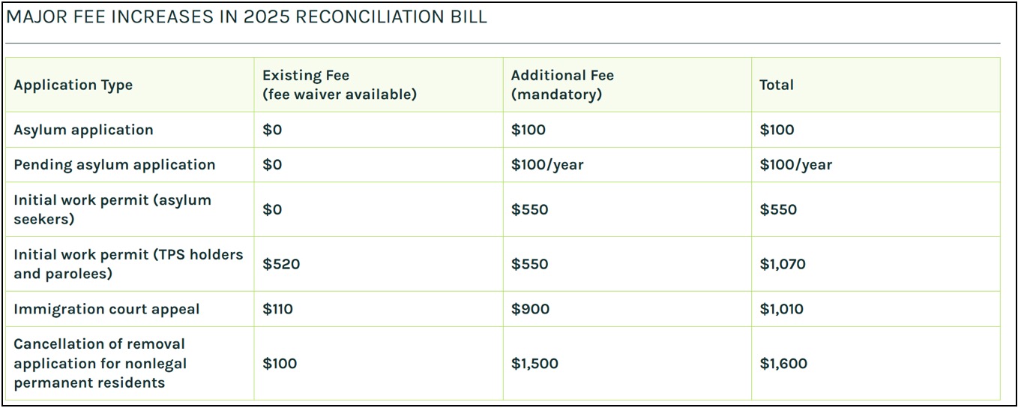Select the $1,500 additional fee cell
Image resolution: width=1018 pixels, height=408 pixels.
534,364
